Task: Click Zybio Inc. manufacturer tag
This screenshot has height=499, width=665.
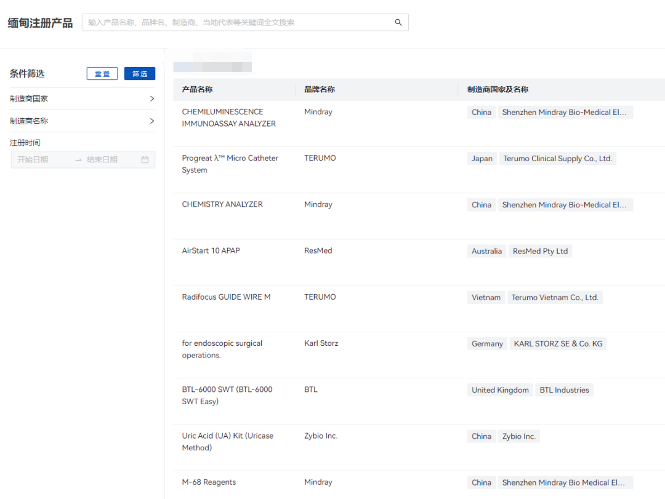Action: [x=518, y=436]
